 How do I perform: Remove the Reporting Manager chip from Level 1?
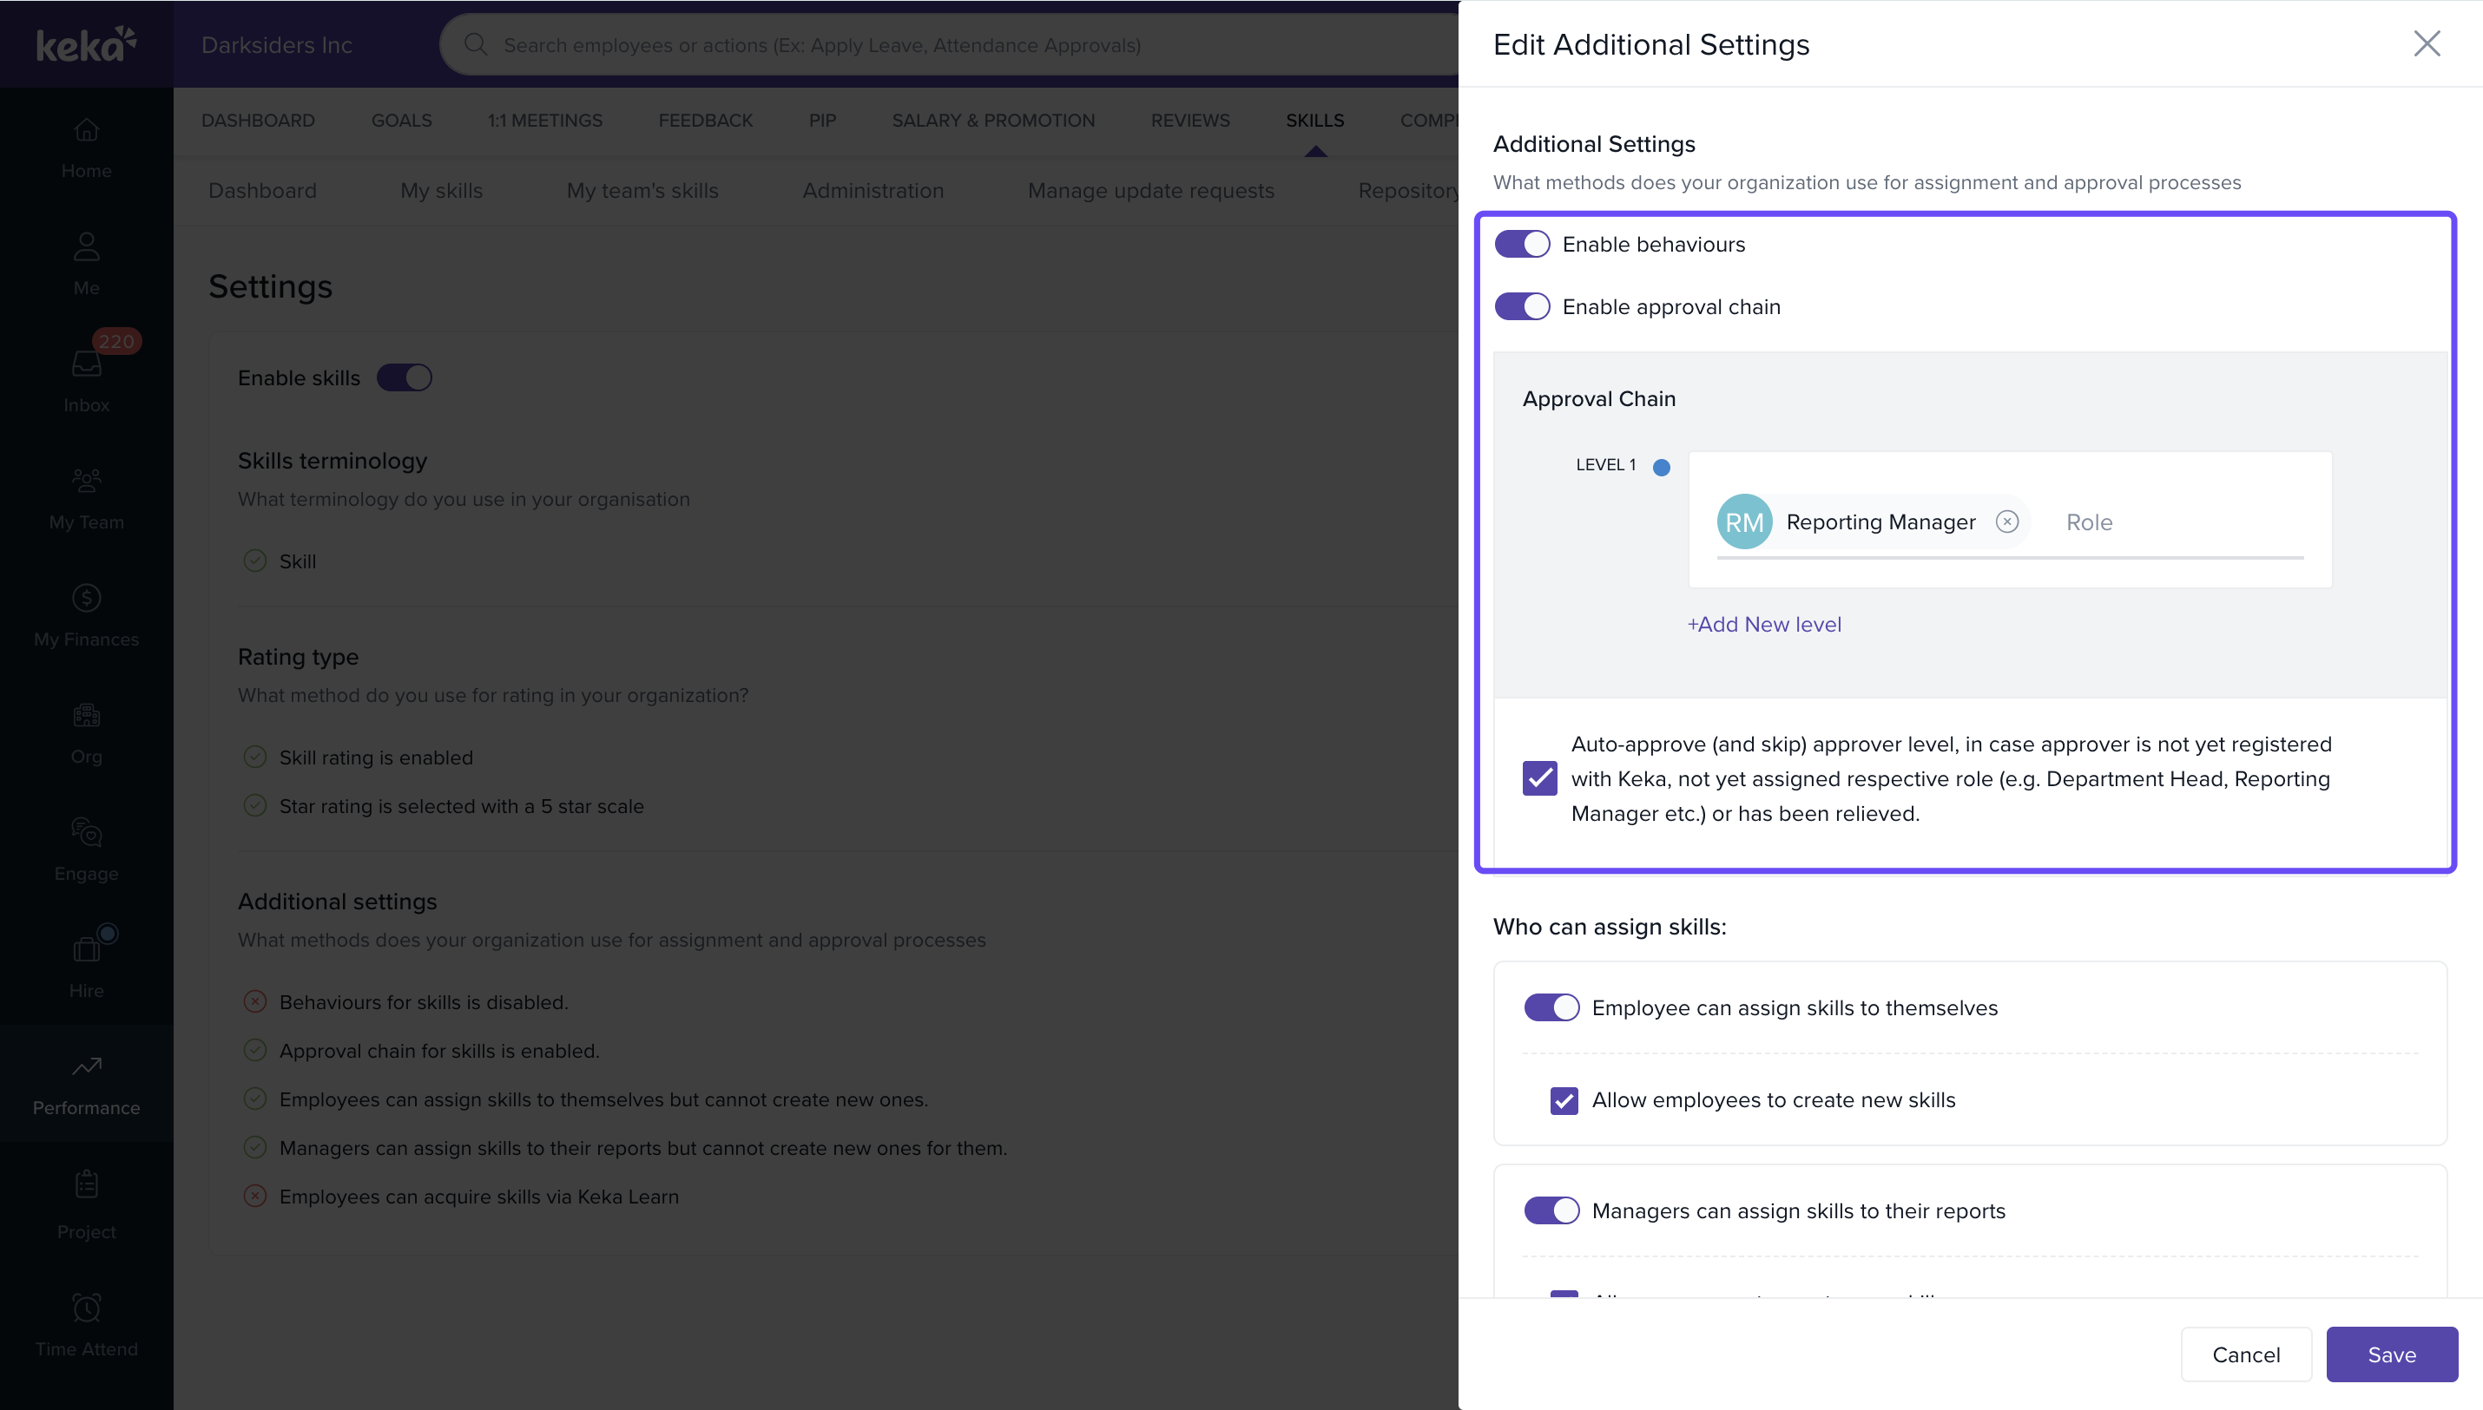click(2006, 522)
